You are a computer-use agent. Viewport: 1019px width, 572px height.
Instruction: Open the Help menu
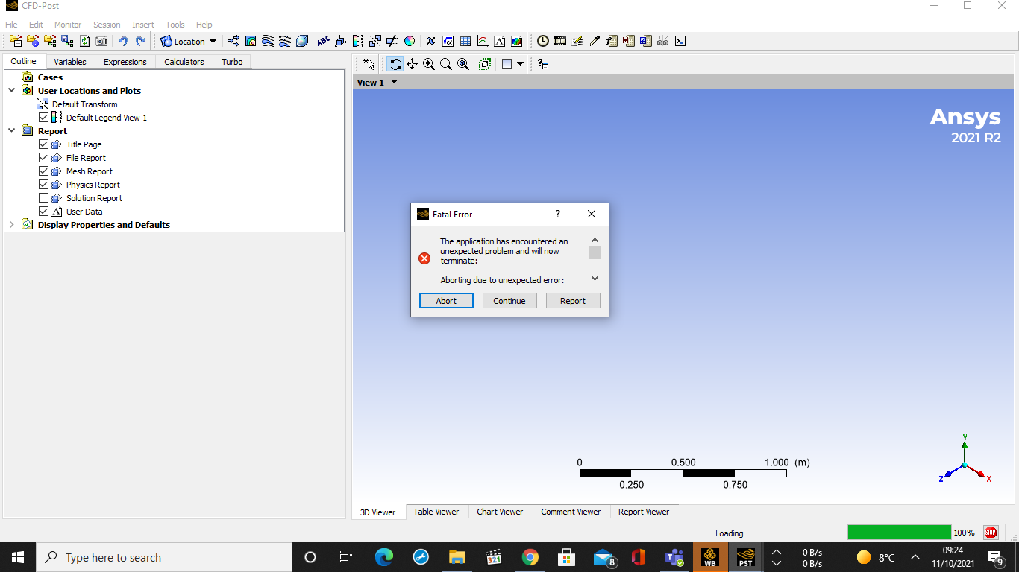[x=204, y=25]
